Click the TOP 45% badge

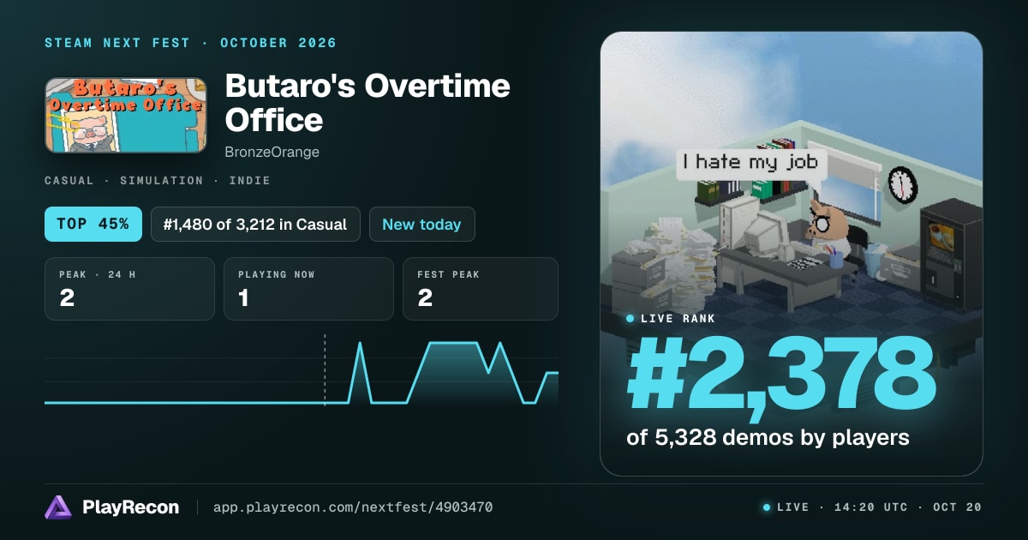point(93,224)
